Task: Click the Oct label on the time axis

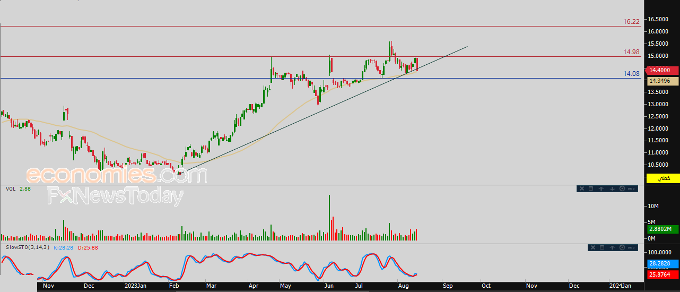Action: tap(486, 286)
